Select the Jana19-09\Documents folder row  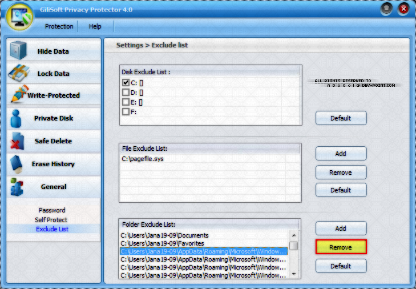(x=204, y=235)
